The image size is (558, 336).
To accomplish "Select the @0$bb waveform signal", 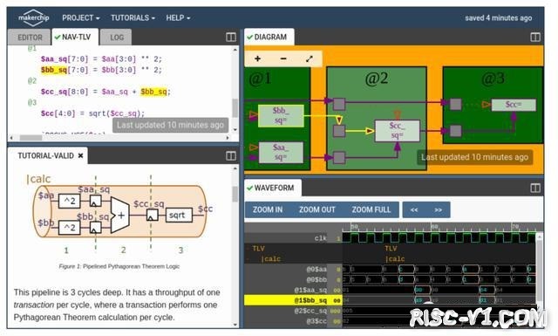I will 293,279.
